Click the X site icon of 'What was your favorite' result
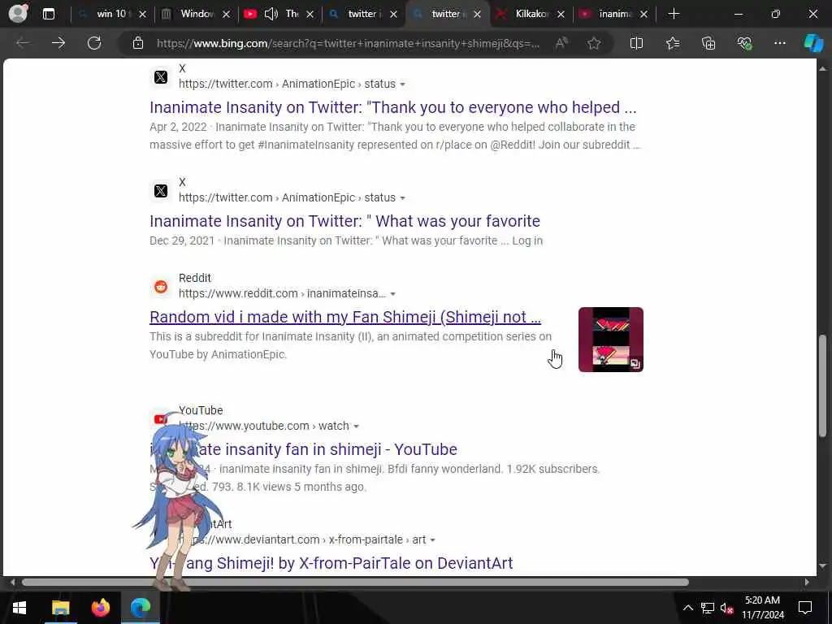The image size is (832, 624). [x=161, y=191]
